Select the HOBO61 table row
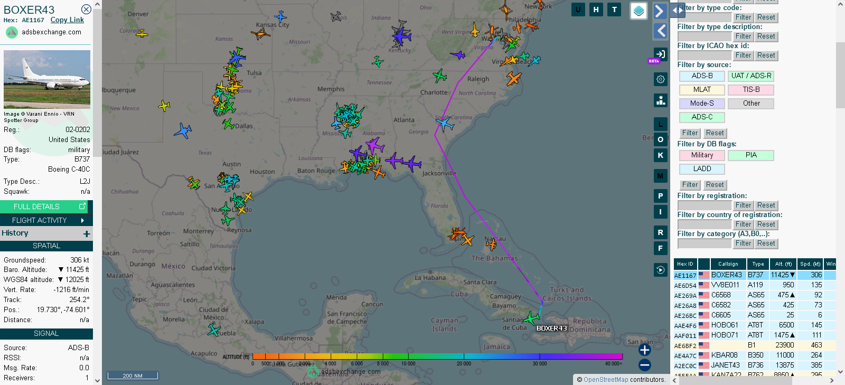Viewport: 845px width, 385px height. 755,325
